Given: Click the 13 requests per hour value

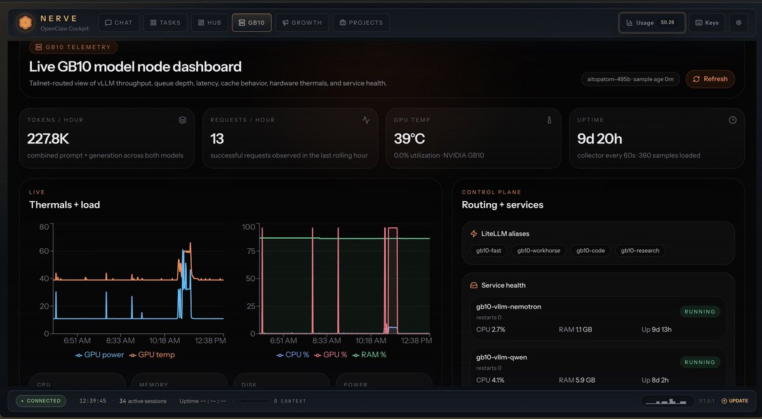Looking at the screenshot, I should 217,138.
